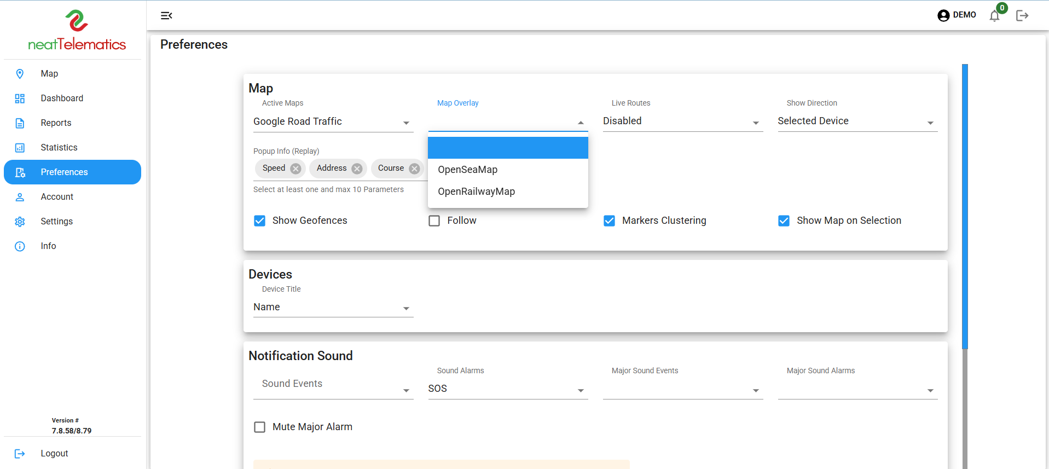This screenshot has height=469, width=1049.
Task: Expand the Live Routes dropdown
Action: click(x=682, y=121)
